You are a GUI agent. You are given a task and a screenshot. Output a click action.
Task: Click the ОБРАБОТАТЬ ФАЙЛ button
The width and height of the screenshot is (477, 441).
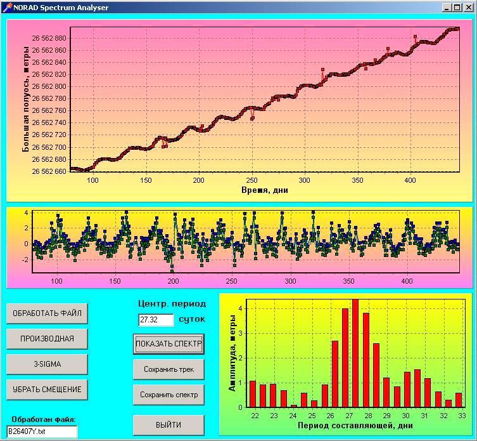point(47,313)
